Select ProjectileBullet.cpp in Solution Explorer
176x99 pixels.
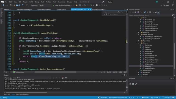tap(151, 56)
